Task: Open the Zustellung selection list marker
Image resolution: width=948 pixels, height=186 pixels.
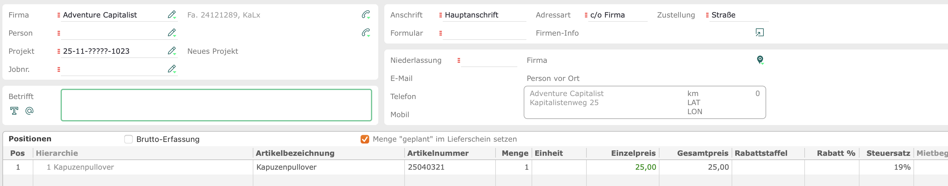Action: 707,15
